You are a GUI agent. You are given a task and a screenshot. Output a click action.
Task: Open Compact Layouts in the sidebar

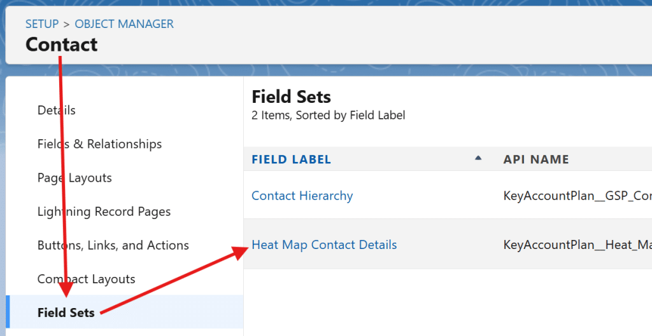point(87,279)
